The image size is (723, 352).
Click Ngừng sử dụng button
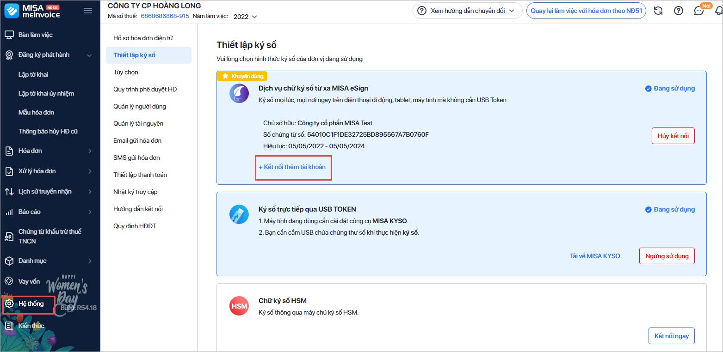(667, 256)
